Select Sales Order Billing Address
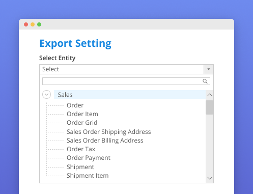 coord(105,141)
